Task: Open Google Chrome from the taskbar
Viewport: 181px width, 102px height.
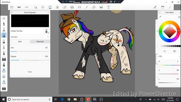Action: [x=69, y=99]
